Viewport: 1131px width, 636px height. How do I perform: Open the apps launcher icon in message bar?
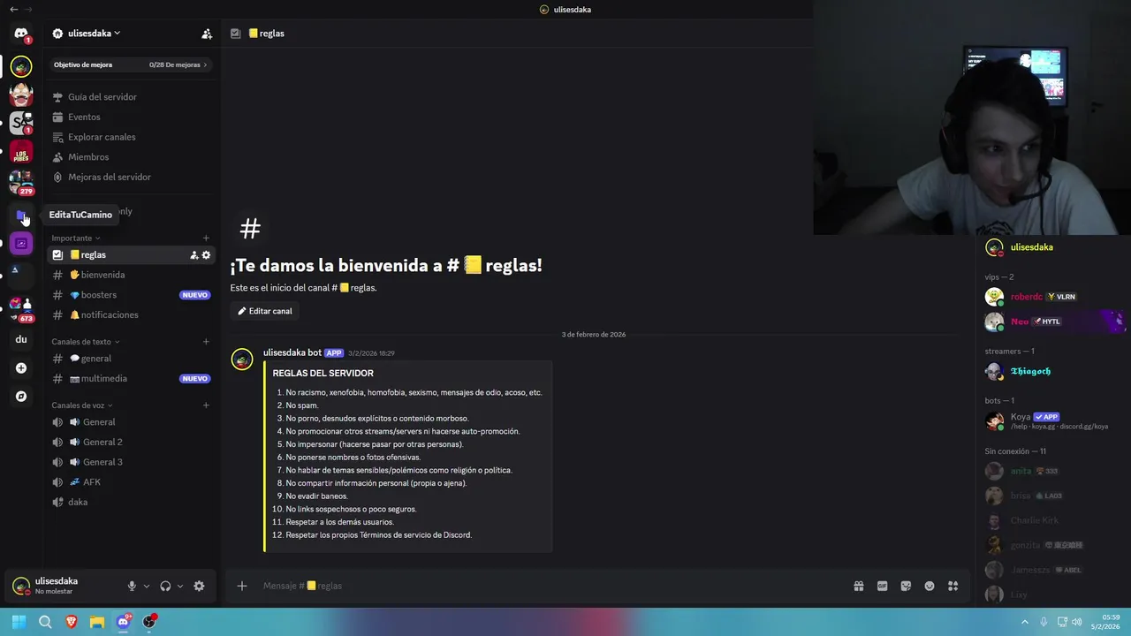point(953,586)
